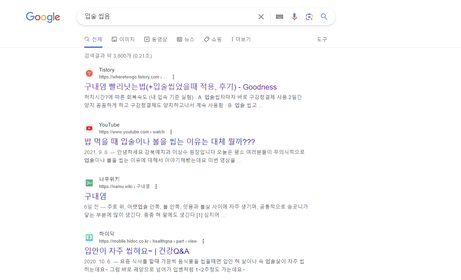461x280 pixels.
Task: Switch to the 이미지 tab
Action: 123,39
